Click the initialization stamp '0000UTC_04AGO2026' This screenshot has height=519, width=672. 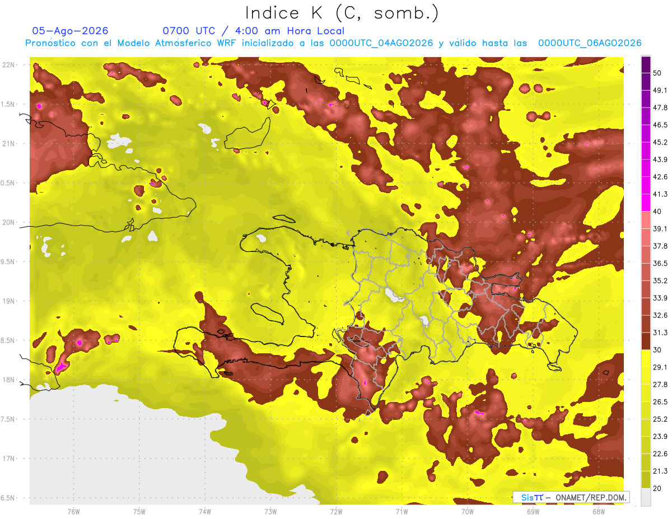[381, 43]
